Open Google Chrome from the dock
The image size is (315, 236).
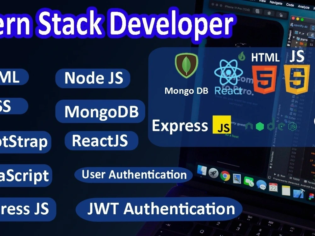pyautogui.click(x=225, y=176)
